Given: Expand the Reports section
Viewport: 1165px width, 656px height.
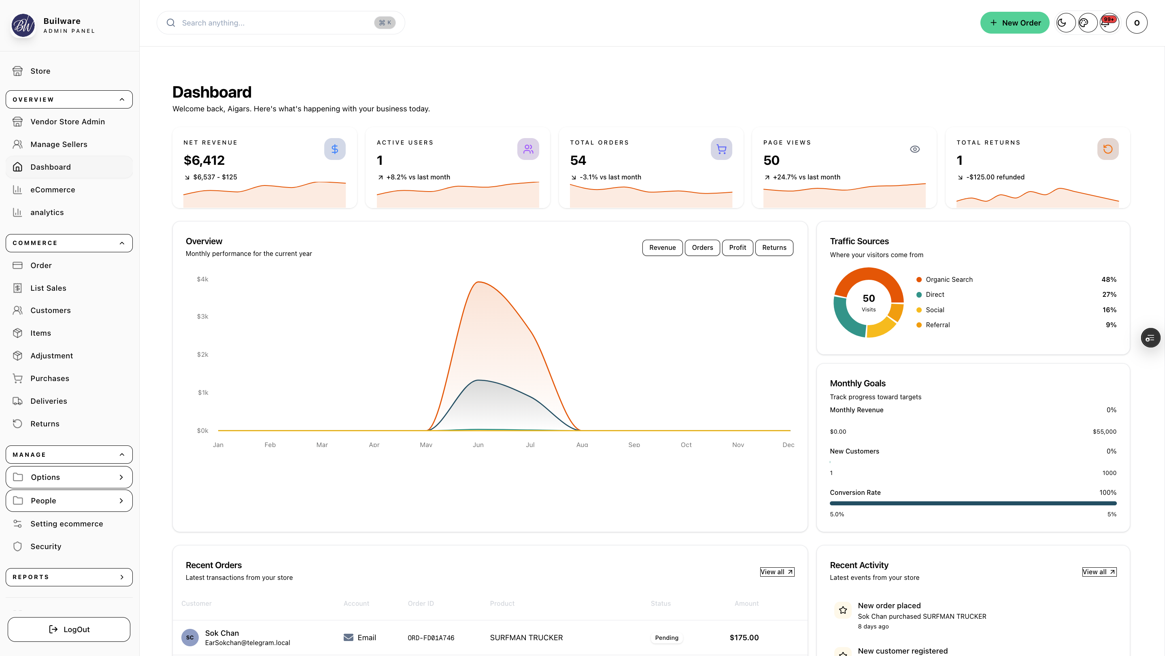Looking at the screenshot, I should pyautogui.click(x=69, y=577).
